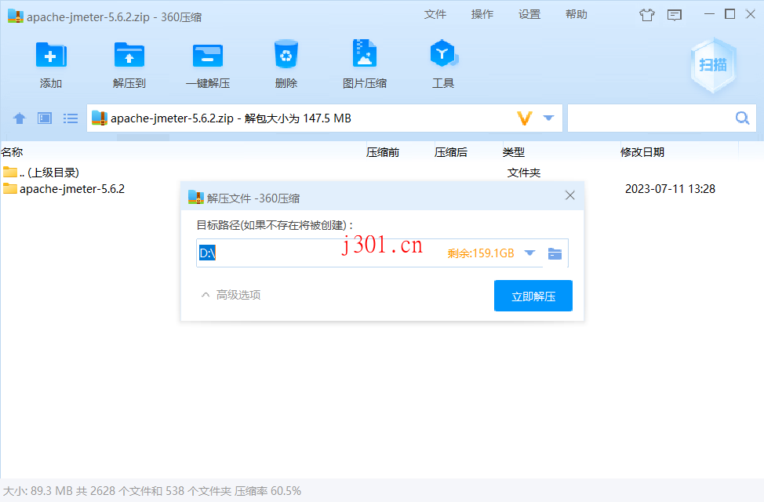Sort by the 修改日期 column header
Viewport: 764px width, 502px height.
pos(642,152)
